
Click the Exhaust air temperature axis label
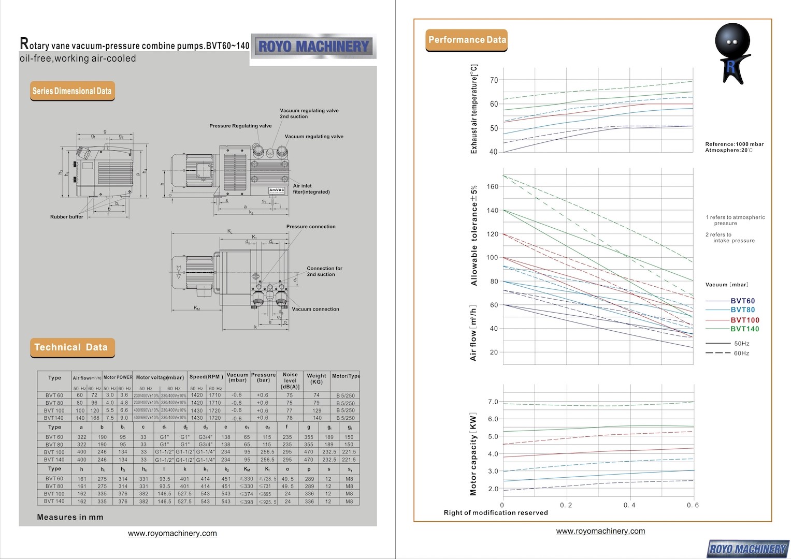[473, 109]
